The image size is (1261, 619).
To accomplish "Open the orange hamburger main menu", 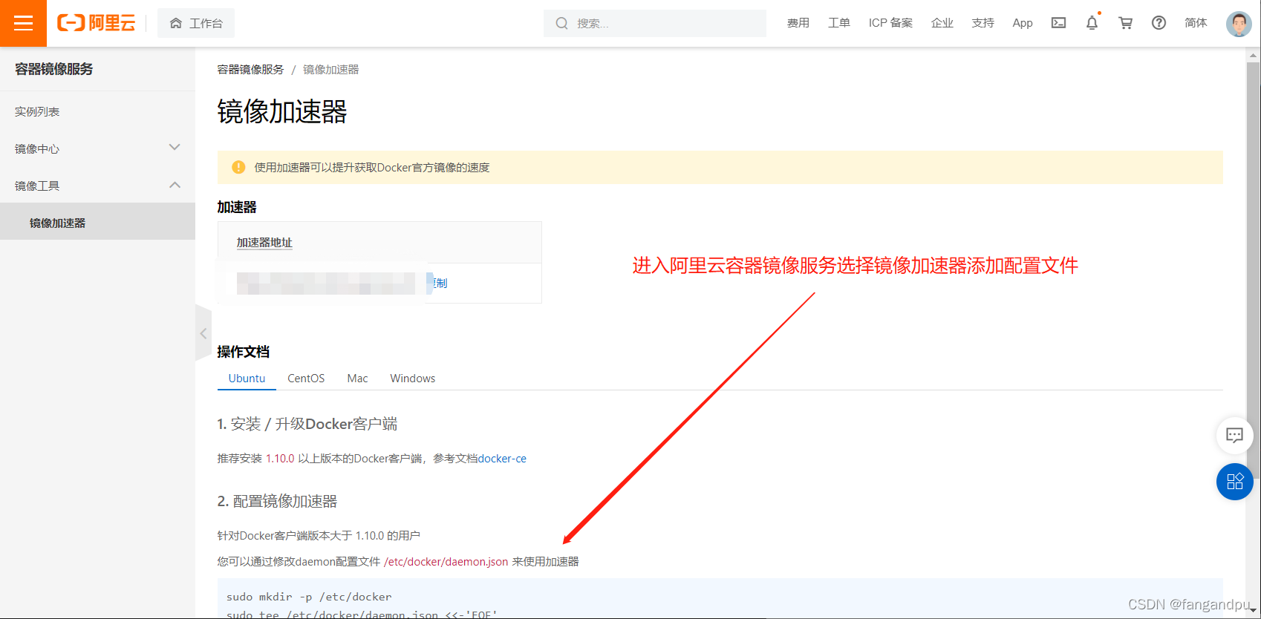I will [23, 23].
